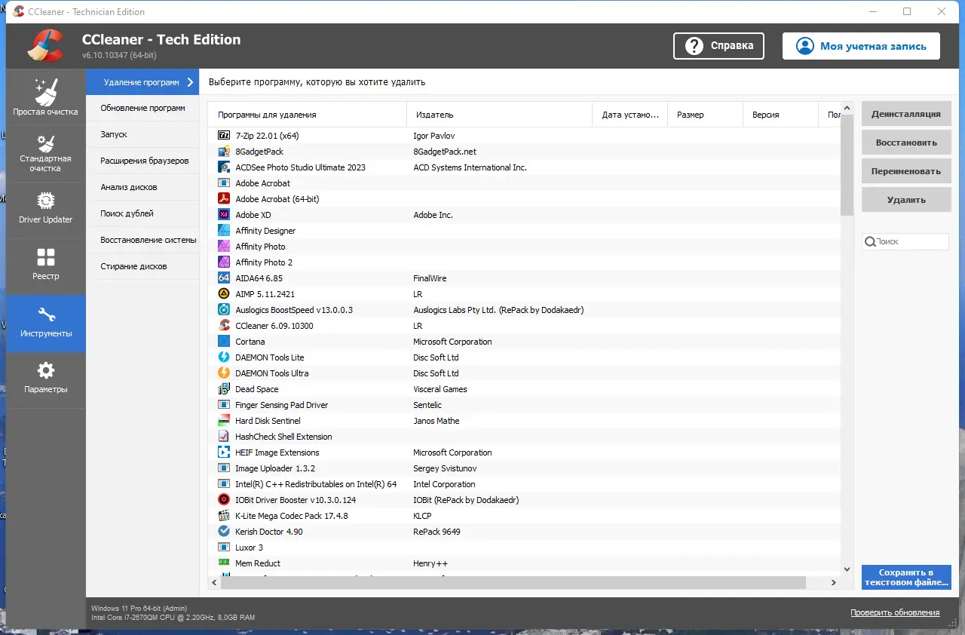Screen dimensions: 965x635
Task: Click the K-Lite Mega Codec Pack icon
Action: pyautogui.click(x=223, y=516)
